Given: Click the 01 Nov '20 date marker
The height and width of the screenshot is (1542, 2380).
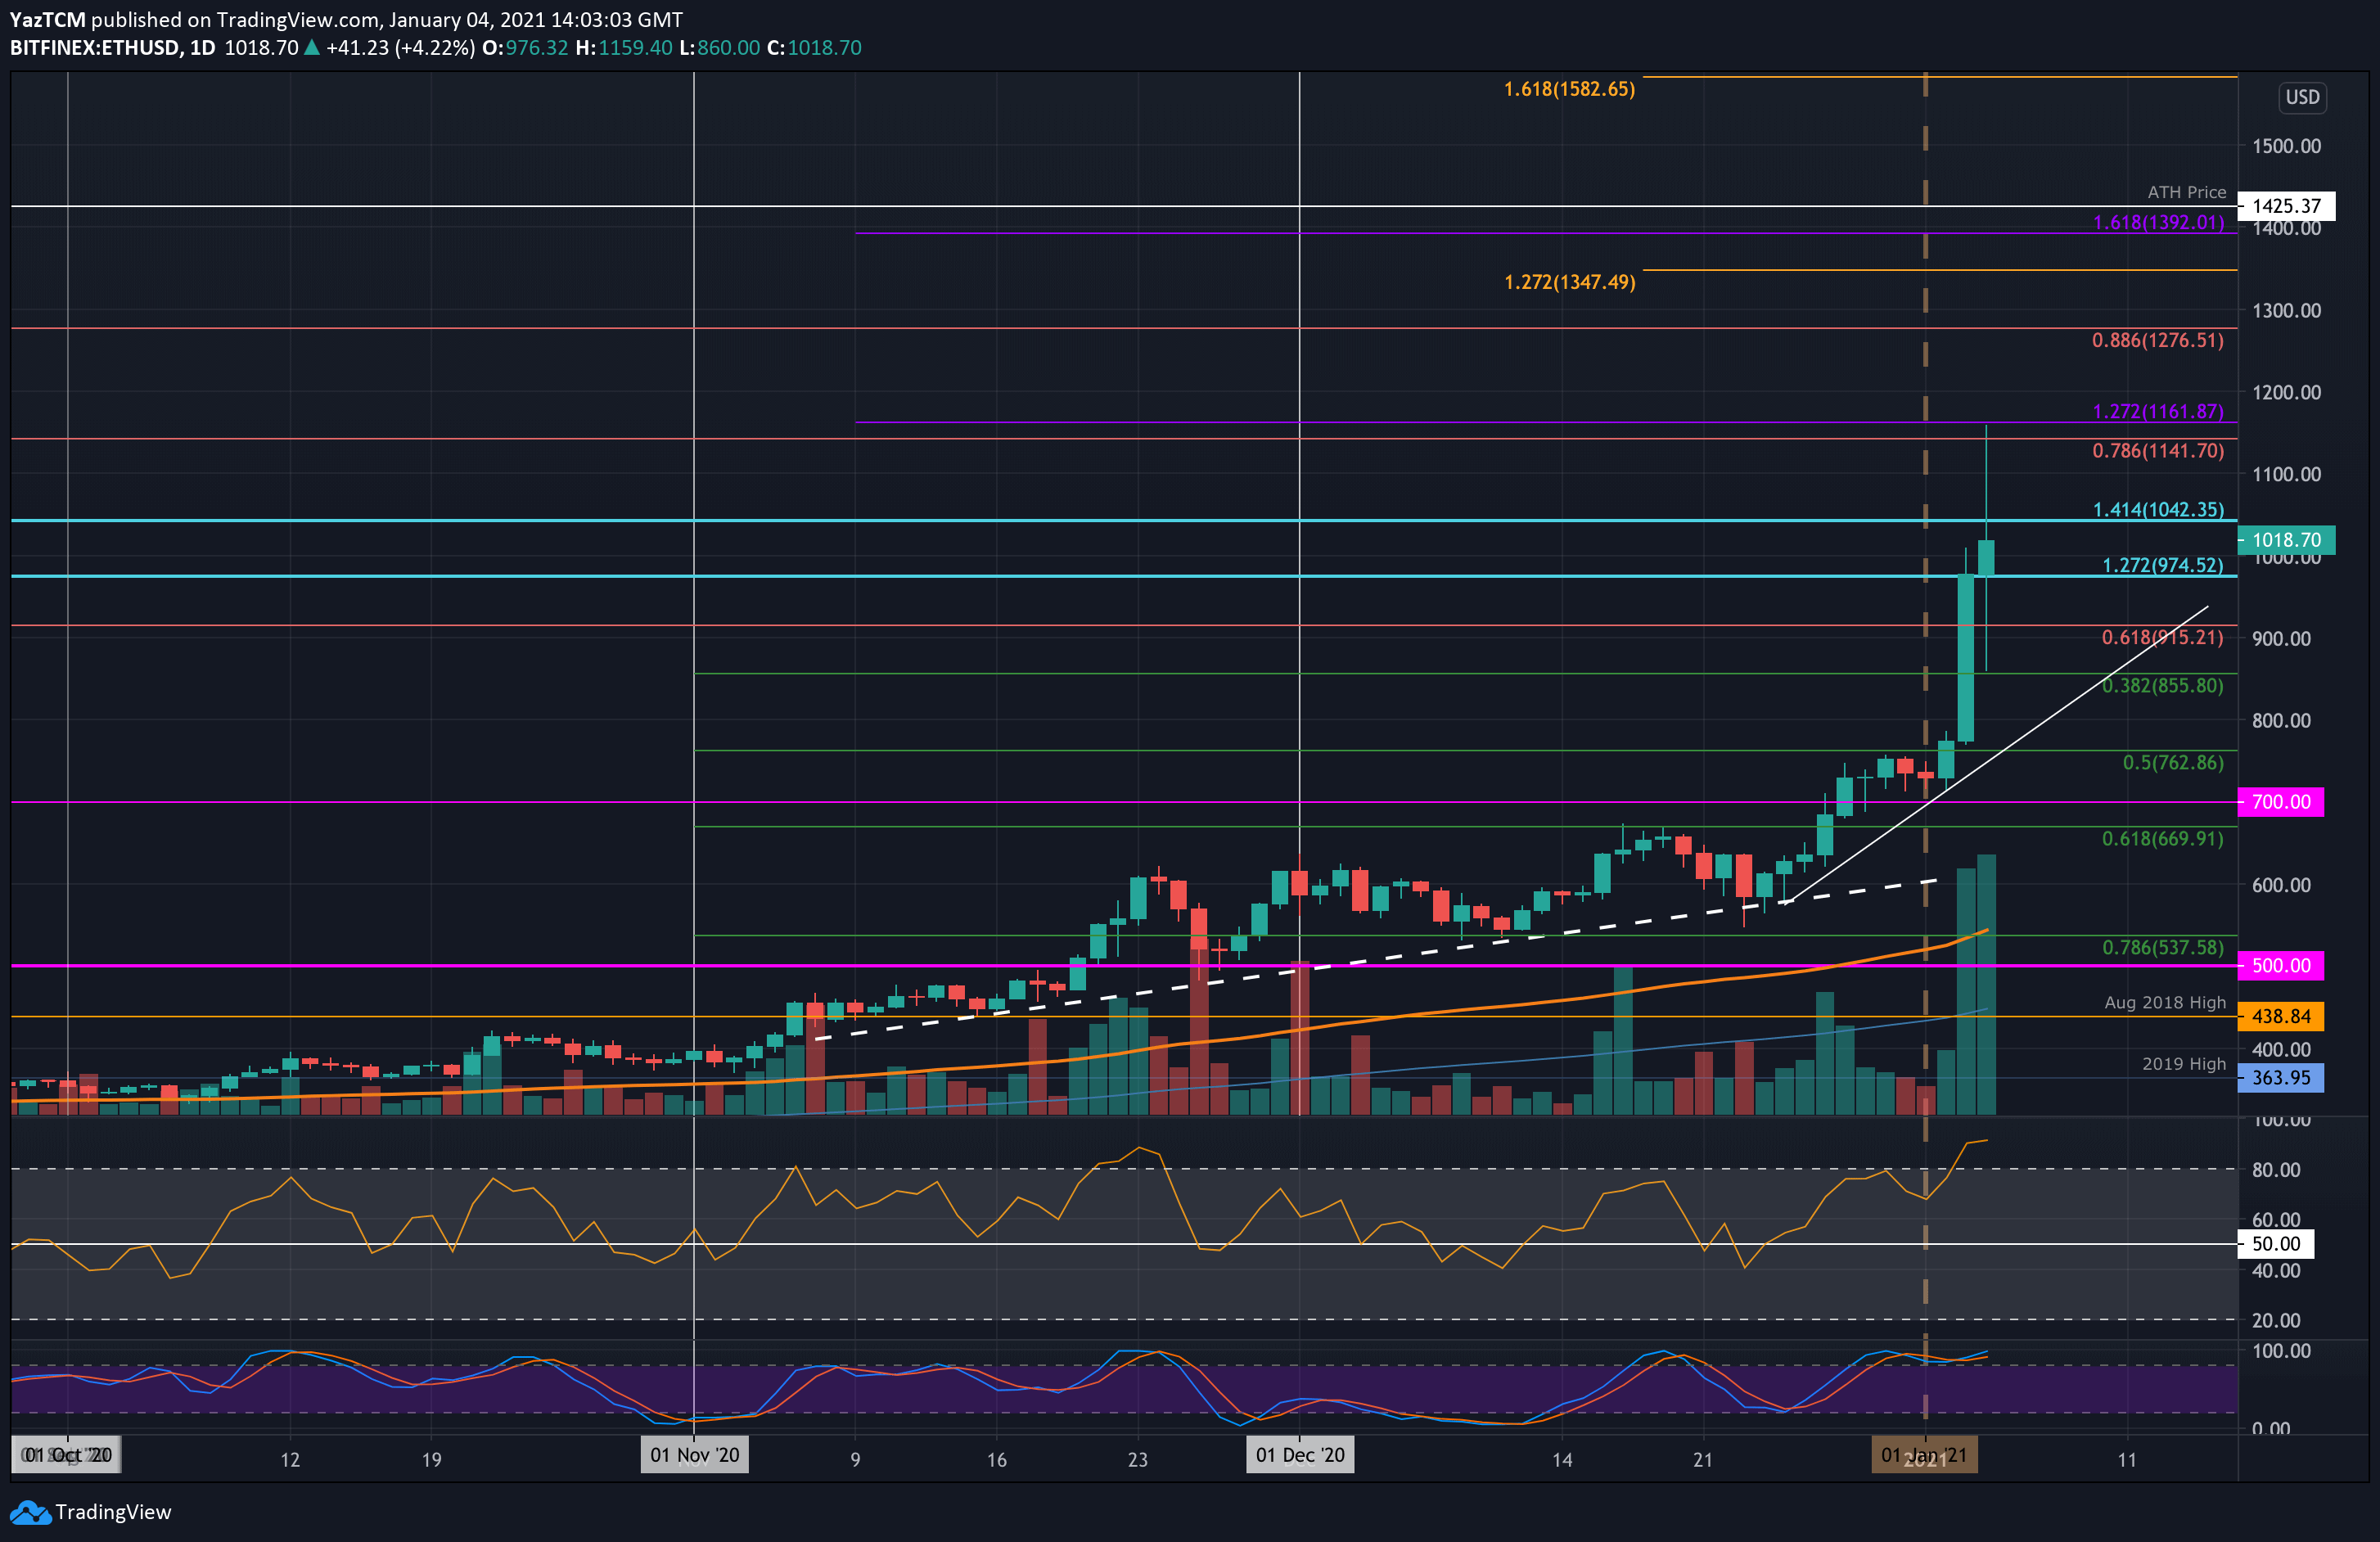Looking at the screenshot, I should pyautogui.click(x=694, y=1455).
